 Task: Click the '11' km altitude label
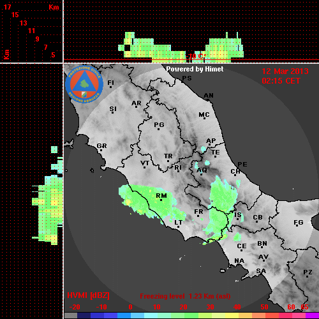click(31, 31)
